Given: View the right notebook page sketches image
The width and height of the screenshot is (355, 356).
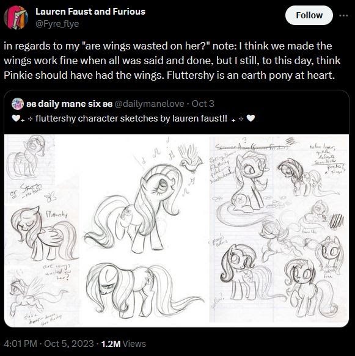Looking at the screenshot, I should point(279,229).
